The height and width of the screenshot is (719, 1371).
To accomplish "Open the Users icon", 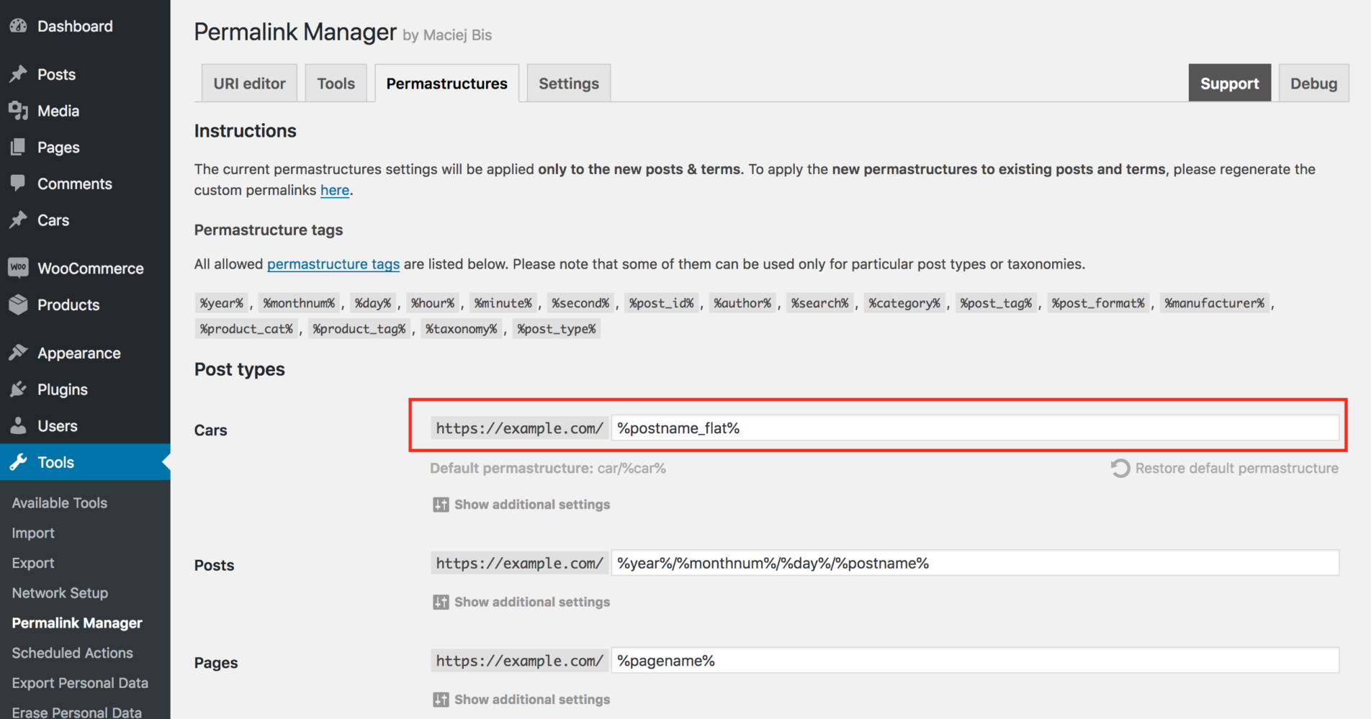I will (x=18, y=425).
